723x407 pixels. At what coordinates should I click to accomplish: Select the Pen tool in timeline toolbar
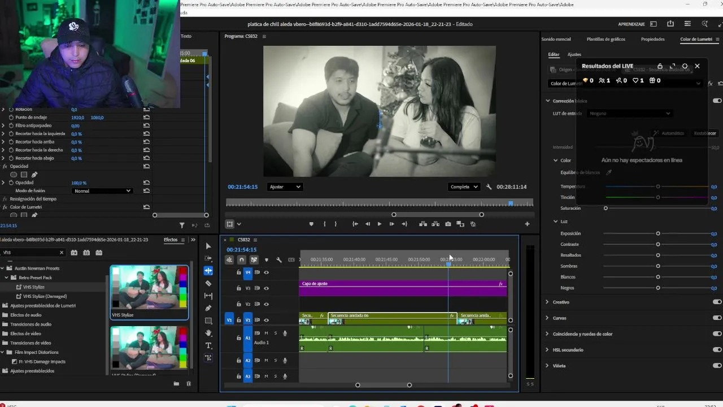(x=208, y=308)
